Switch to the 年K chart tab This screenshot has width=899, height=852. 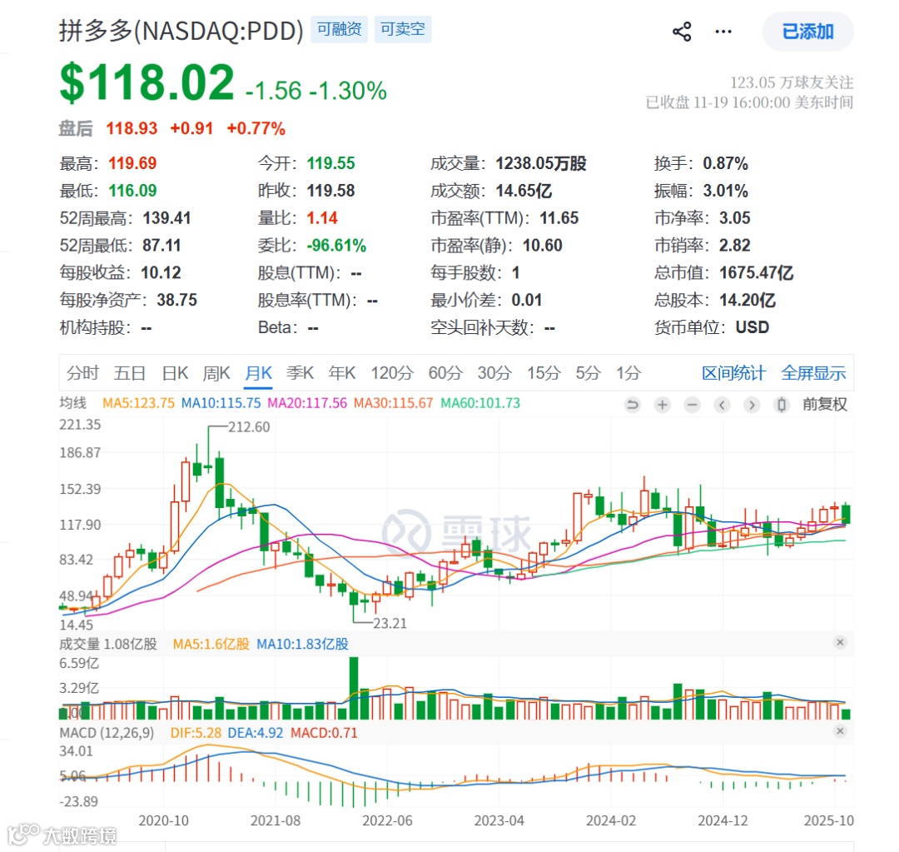tap(342, 373)
